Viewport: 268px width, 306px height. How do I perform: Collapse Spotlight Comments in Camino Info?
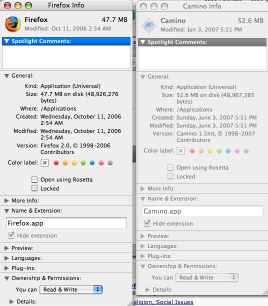143,42
